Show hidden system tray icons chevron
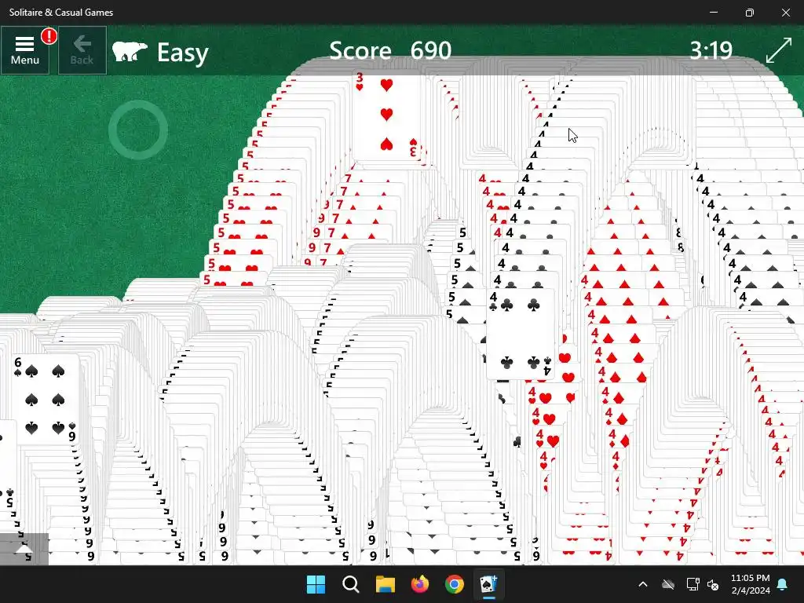The width and height of the screenshot is (804, 603). point(643,584)
